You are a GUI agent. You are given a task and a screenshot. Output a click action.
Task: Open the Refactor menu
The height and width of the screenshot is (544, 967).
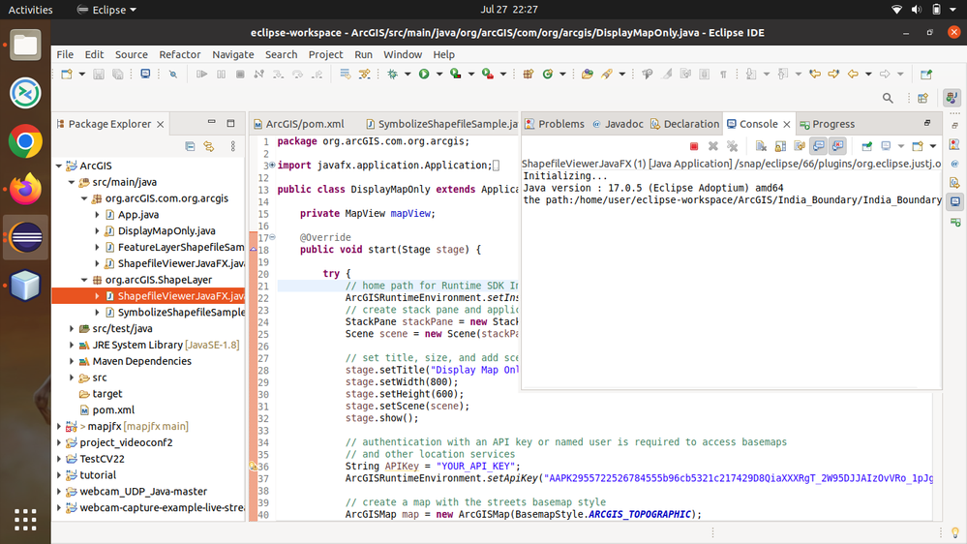pyautogui.click(x=180, y=54)
